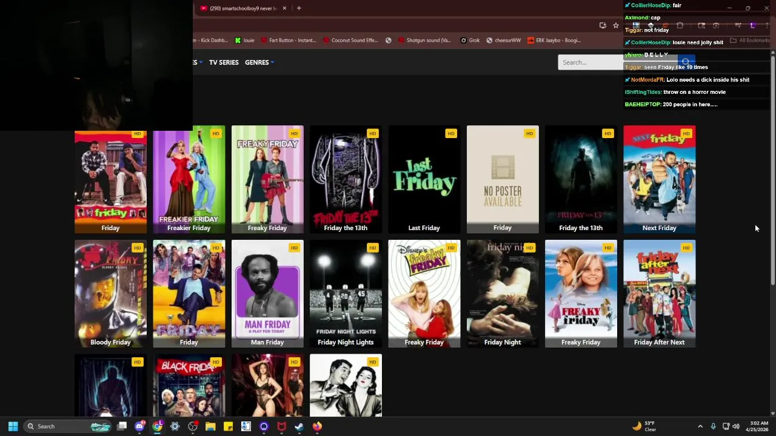
Task: Click the Task View taskbar icon
Action: coord(122,426)
